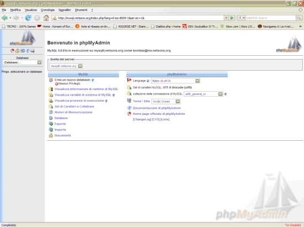
Task: Click help icon beside Visualizza variabili di sistema
Action: coord(114,95)
